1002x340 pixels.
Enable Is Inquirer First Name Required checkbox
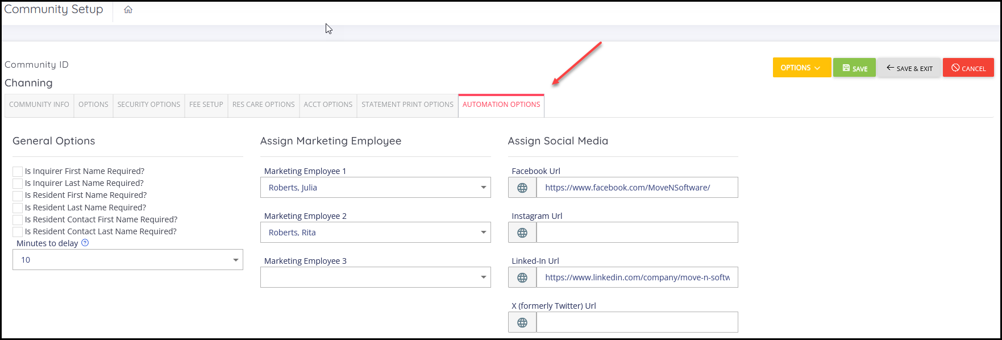[x=18, y=172]
